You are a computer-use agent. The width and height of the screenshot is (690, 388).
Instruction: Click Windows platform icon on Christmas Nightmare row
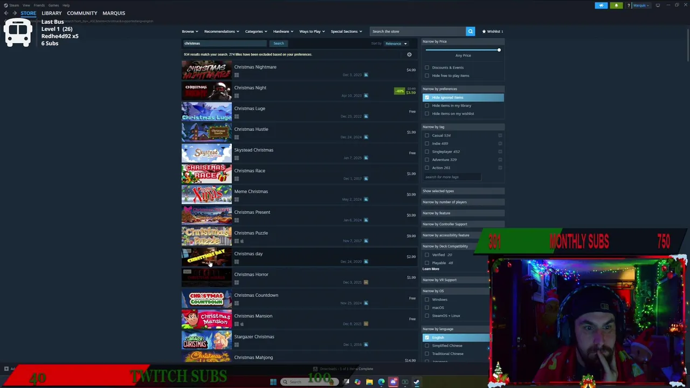(x=236, y=75)
